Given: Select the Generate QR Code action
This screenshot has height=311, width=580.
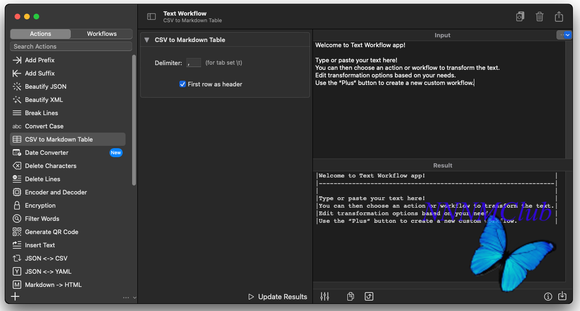Looking at the screenshot, I should tap(68, 232).
